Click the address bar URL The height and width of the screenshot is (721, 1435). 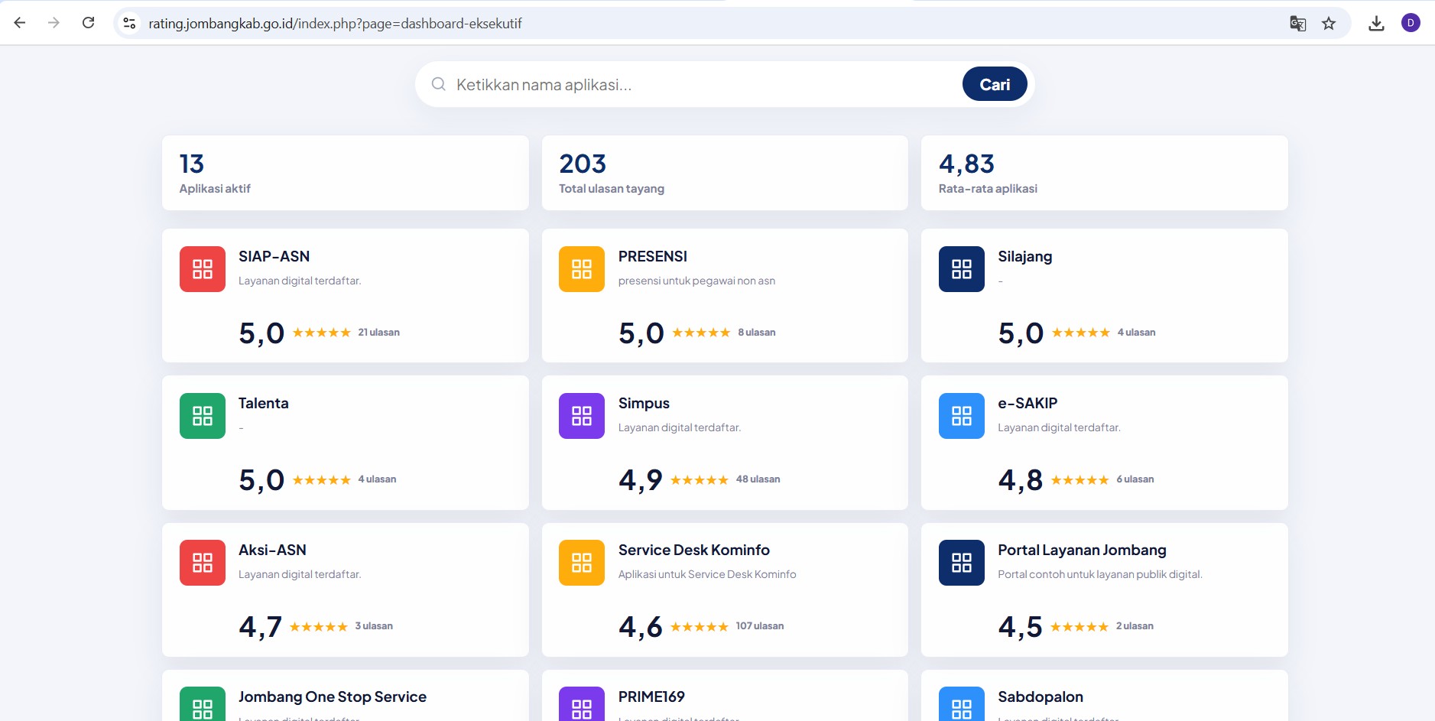click(335, 24)
